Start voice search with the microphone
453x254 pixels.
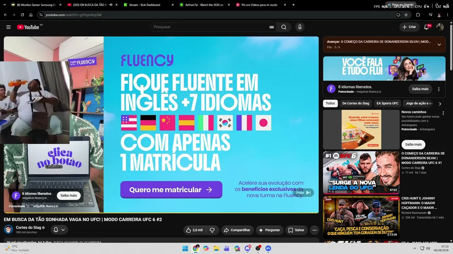[300, 27]
